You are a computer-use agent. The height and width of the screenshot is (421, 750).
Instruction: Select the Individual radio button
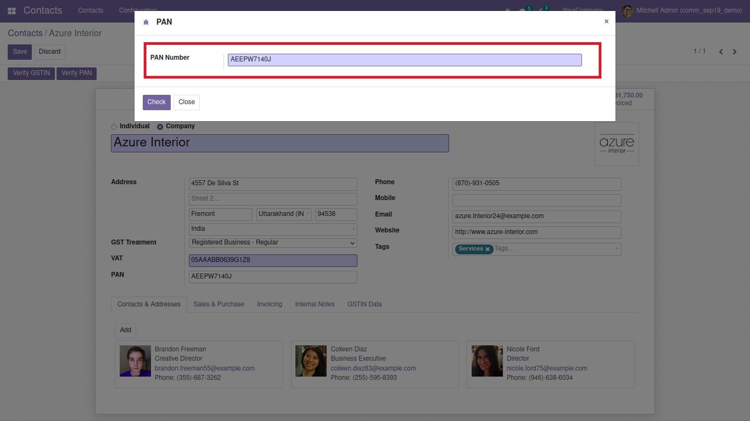pyautogui.click(x=114, y=127)
